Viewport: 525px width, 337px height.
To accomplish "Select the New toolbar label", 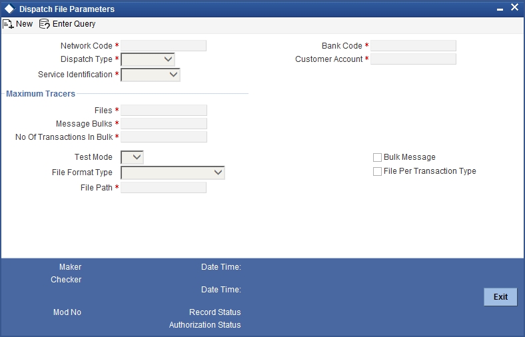I will click(24, 24).
